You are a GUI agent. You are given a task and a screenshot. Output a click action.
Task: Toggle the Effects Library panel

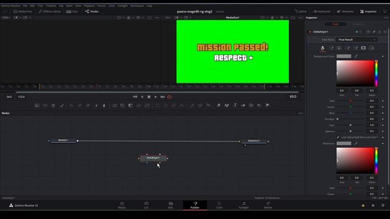pos(50,12)
